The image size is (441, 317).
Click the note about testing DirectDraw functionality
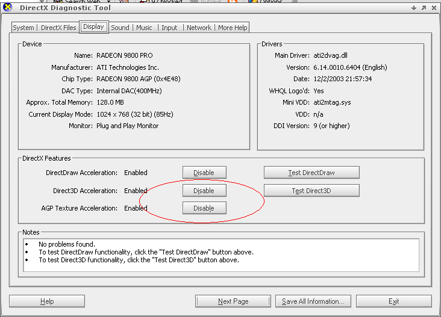click(146, 252)
